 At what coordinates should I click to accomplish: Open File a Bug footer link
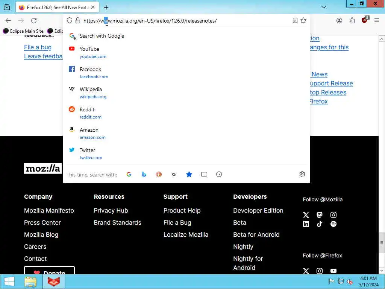pyautogui.click(x=177, y=222)
